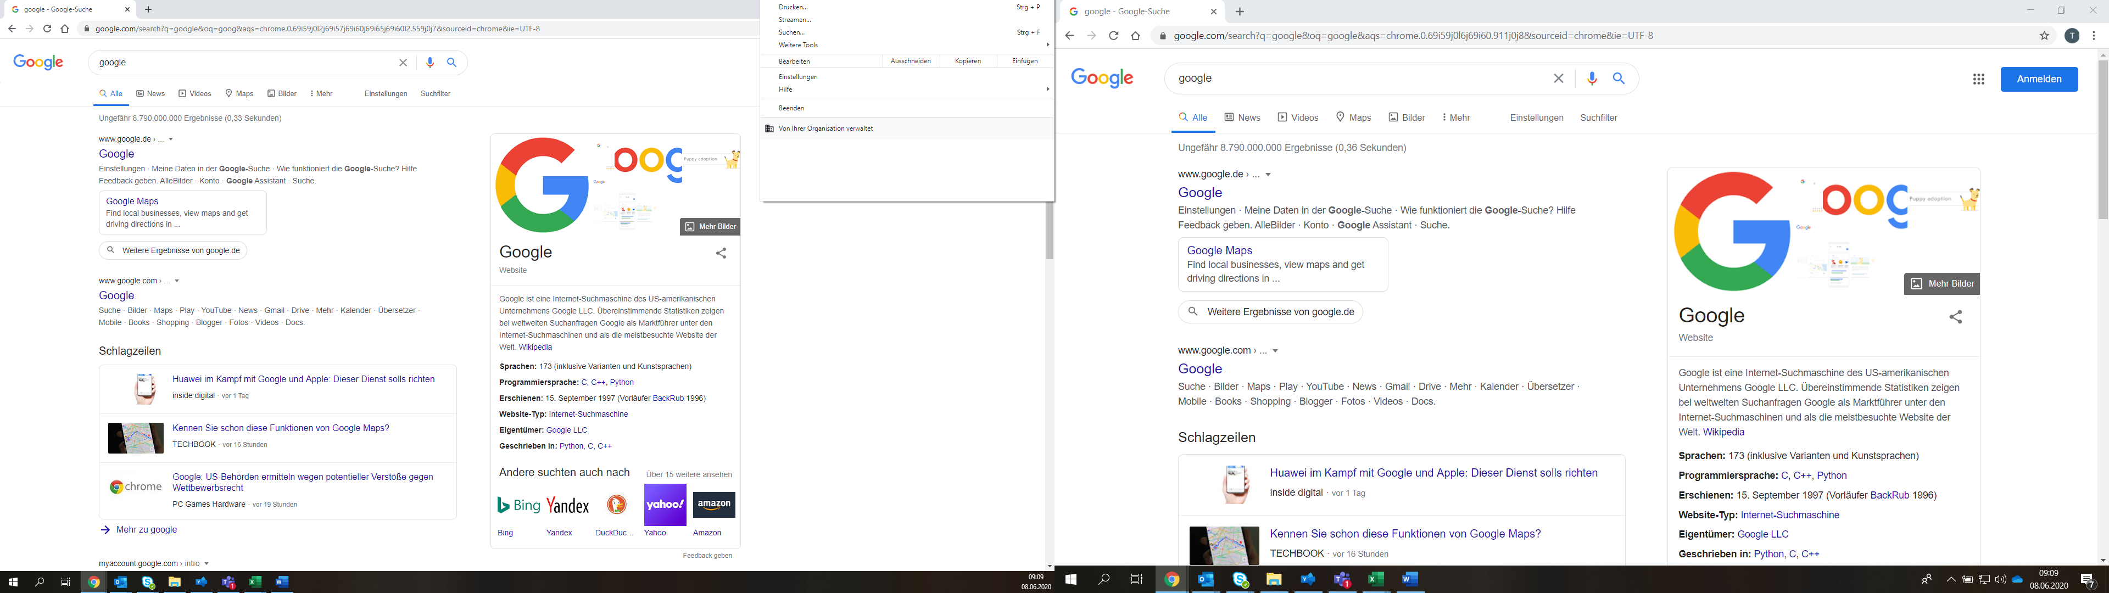Open Skype from the right taskbar
2109x593 pixels.
tap(1240, 579)
